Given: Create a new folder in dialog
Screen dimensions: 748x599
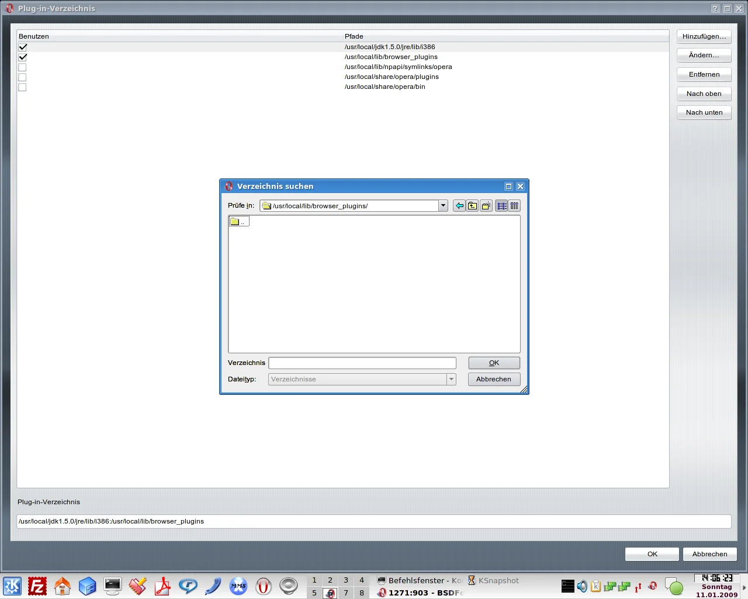Looking at the screenshot, I should (486, 206).
